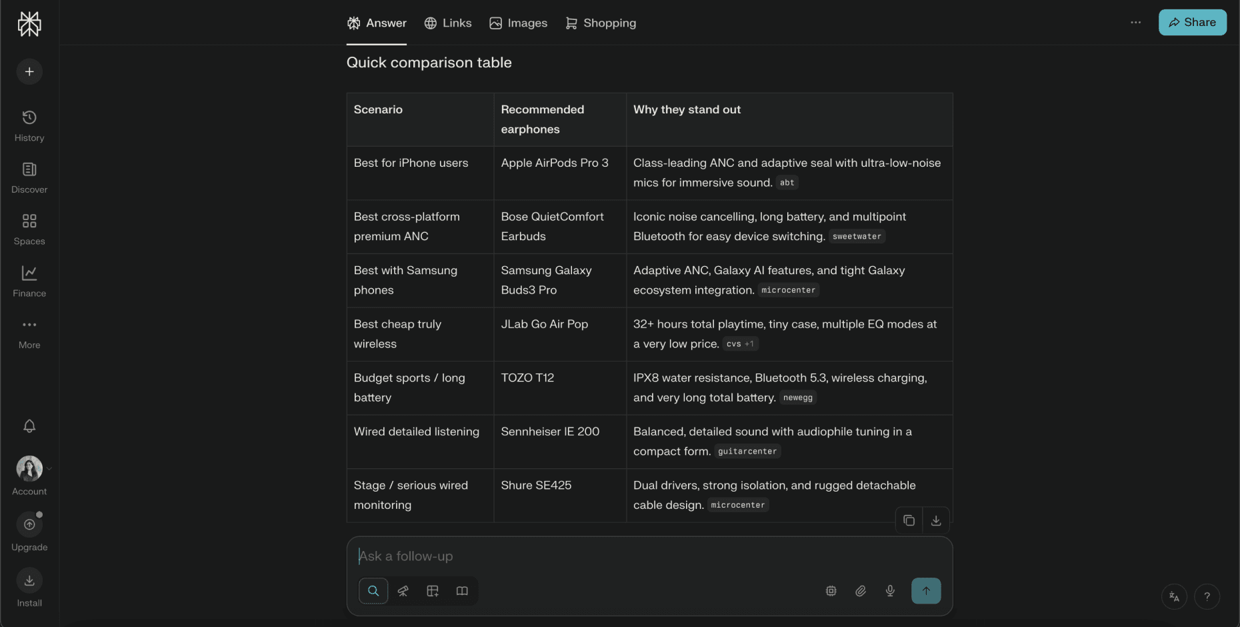The height and width of the screenshot is (627, 1240).
Task: Open History in the sidebar
Action: click(x=29, y=126)
